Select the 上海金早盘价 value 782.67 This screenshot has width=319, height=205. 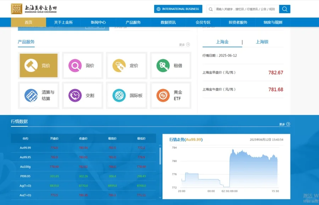click(x=276, y=73)
